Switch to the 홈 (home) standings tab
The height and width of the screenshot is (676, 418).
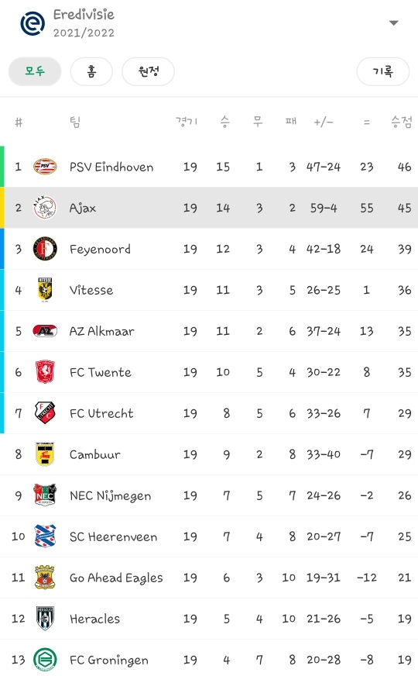click(91, 71)
